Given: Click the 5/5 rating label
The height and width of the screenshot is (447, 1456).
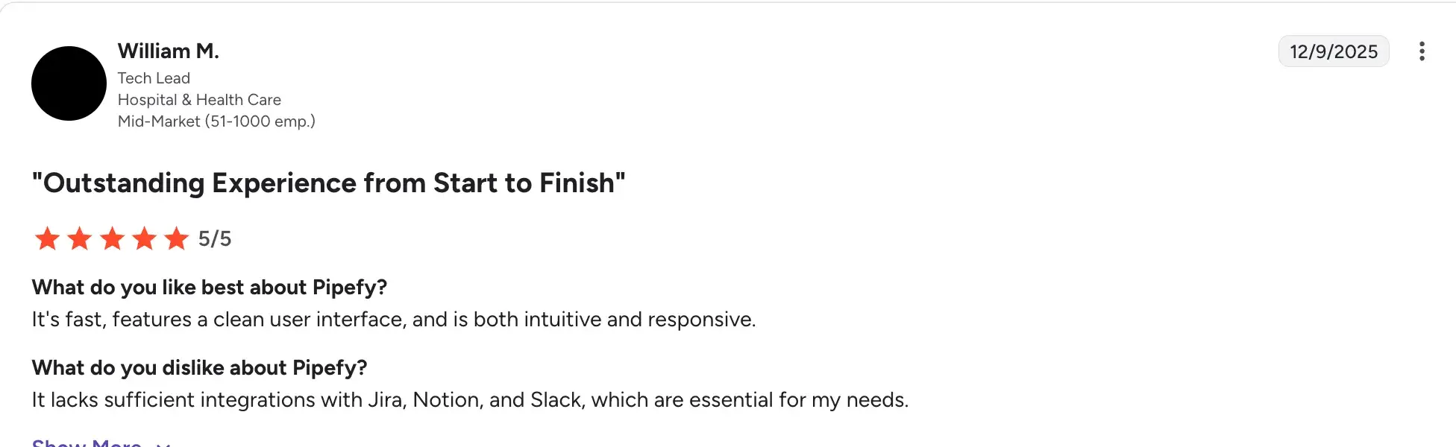Looking at the screenshot, I should coord(215,238).
